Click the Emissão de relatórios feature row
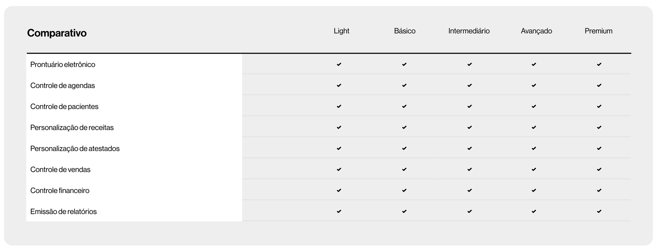The image size is (657, 249). click(x=63, y=211)
